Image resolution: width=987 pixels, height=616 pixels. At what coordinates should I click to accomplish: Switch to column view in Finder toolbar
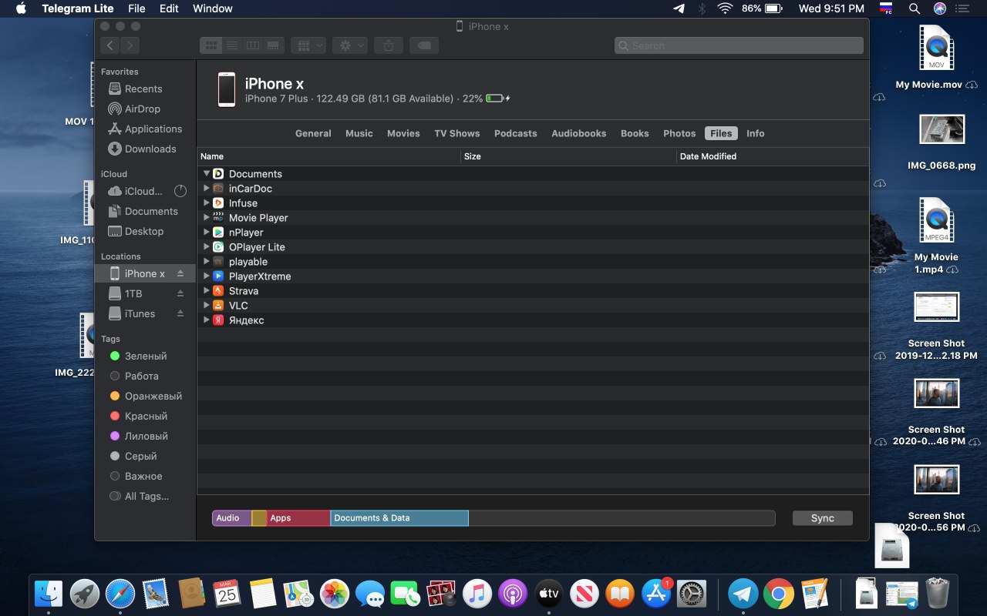tap(252, 45)
